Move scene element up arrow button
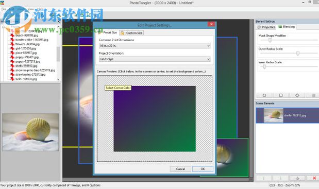The height and width of the screenshot is (189, 319). [x=264, y=178]
